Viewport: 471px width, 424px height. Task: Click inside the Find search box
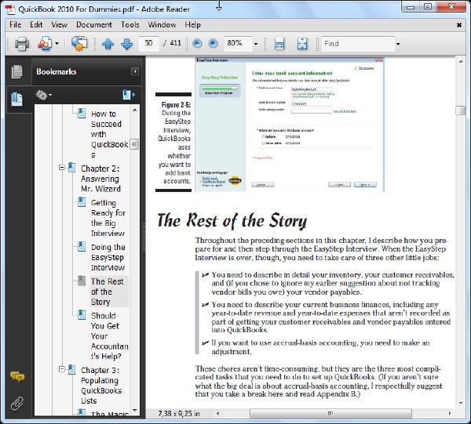pyautogui.click(x=358, y=44)
